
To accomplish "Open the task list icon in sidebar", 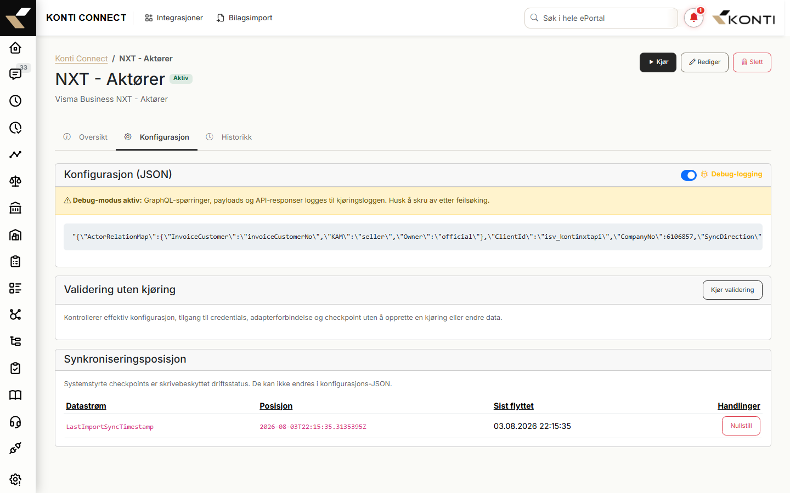I will [15, 288].
